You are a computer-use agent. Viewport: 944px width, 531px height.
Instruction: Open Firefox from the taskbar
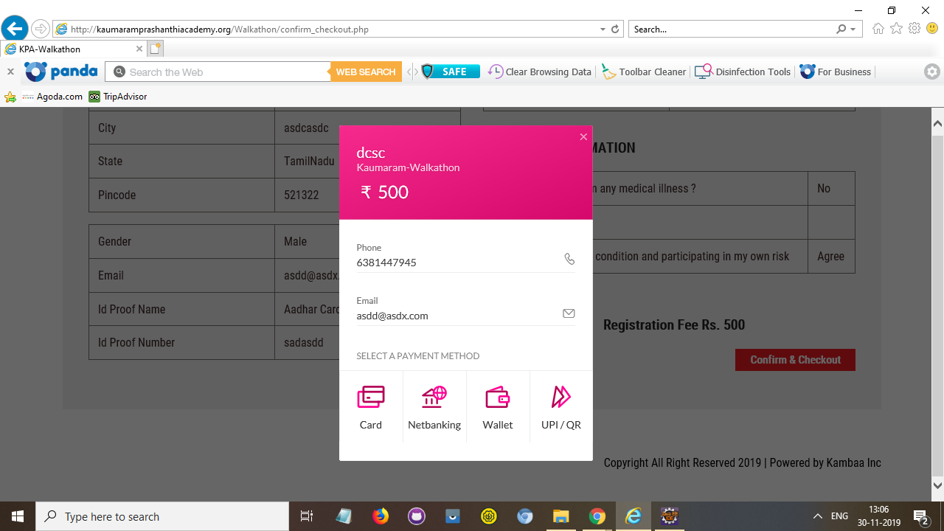381,516
